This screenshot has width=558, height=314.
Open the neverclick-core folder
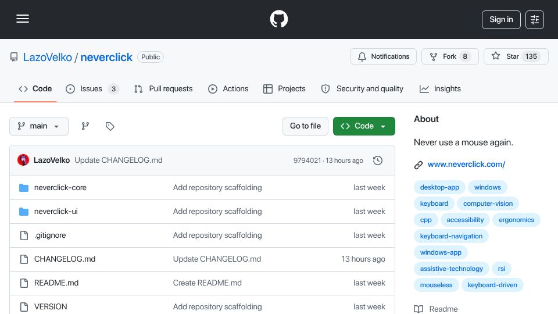point(60,188)
